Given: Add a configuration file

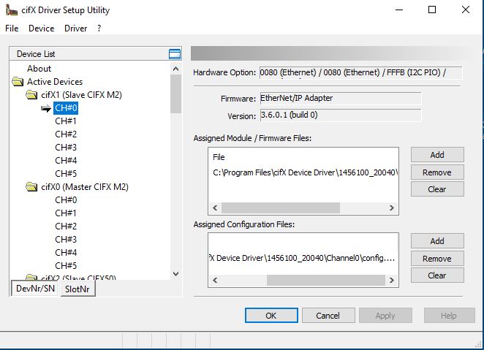Looking at the screenshot, I should (x=437, y=241).
